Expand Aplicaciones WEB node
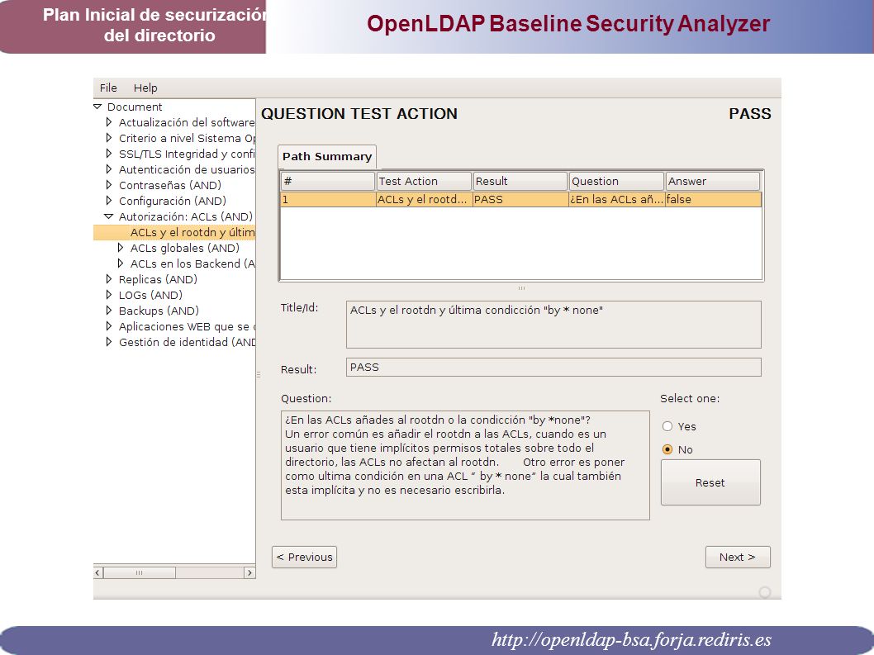The height and width of the screenshot is (655, 874). tap(109, 326)
